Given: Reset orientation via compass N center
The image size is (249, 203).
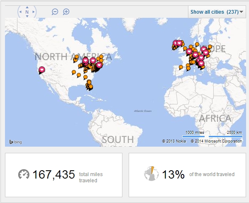Looking at the screenshot, I should tap(27, 12).
